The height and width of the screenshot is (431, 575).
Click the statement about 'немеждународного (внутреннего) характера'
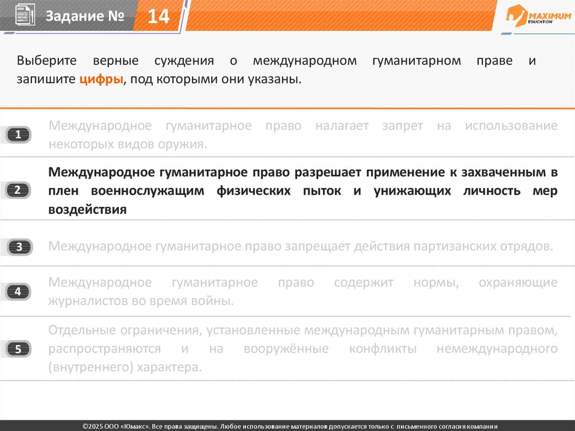point(303,348)
